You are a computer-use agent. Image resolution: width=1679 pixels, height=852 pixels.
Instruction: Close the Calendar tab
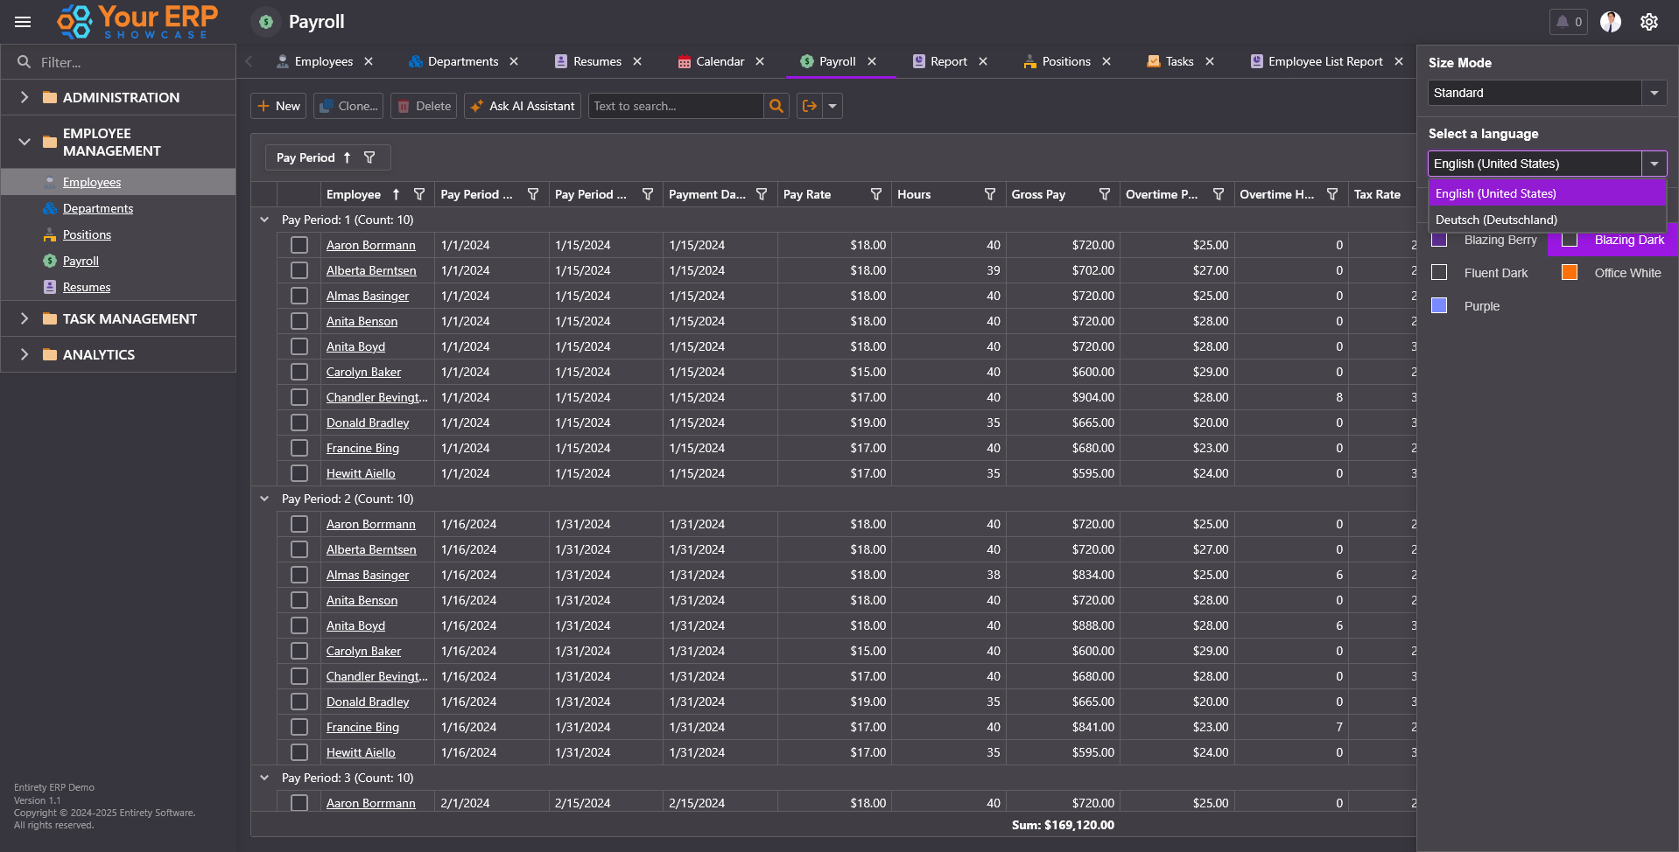pyautogui.click(x=760, y=61)
